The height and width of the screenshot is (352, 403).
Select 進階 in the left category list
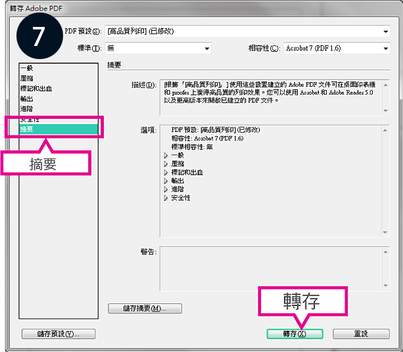tap(59, 108)
